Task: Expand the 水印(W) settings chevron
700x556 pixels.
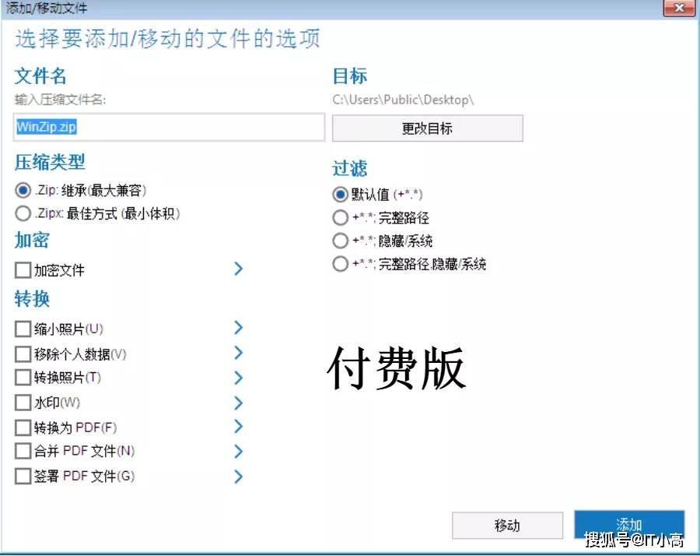Action: [x=238, y=403]
